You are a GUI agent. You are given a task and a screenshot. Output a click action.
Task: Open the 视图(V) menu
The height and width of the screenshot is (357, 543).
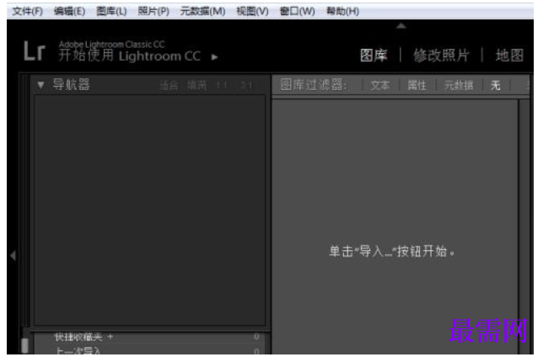pyautogui.click(x=252, y=12)
